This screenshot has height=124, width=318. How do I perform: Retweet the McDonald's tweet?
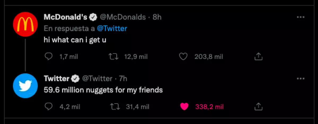click(x=113, y=56)
